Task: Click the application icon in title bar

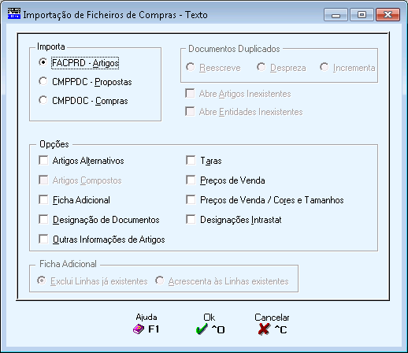Action: click(14, 14)
